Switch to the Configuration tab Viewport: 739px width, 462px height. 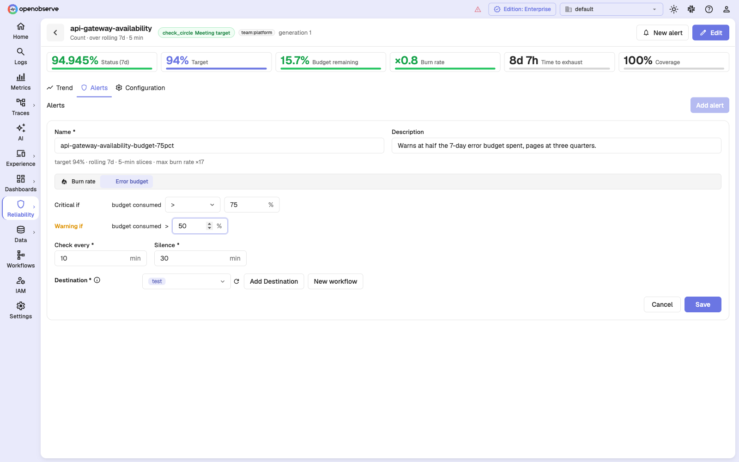[x=140, y=88]
